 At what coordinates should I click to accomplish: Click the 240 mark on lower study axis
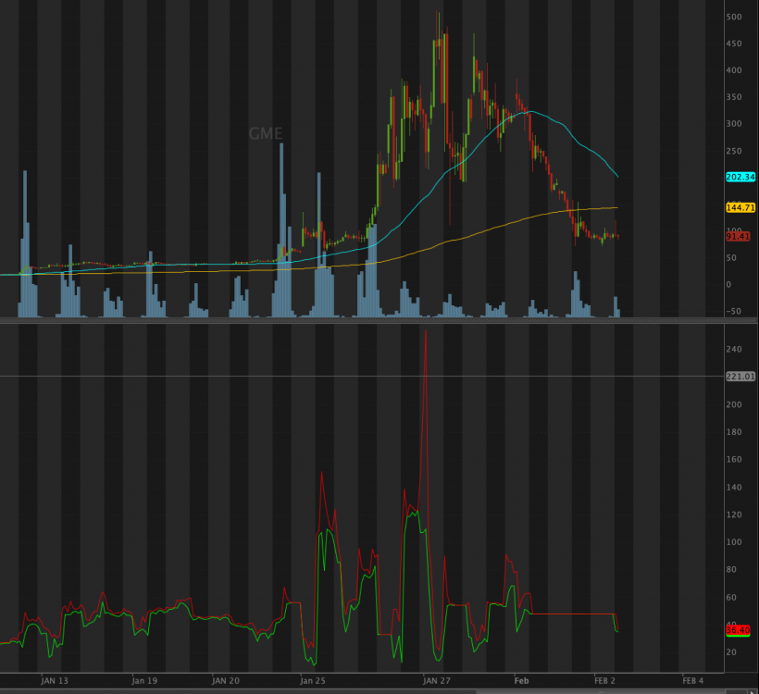735,349
